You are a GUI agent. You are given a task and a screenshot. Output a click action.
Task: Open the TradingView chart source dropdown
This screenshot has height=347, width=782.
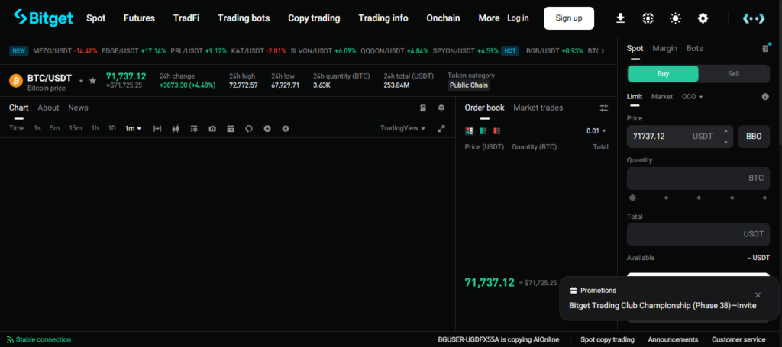[x=402, y=128]
